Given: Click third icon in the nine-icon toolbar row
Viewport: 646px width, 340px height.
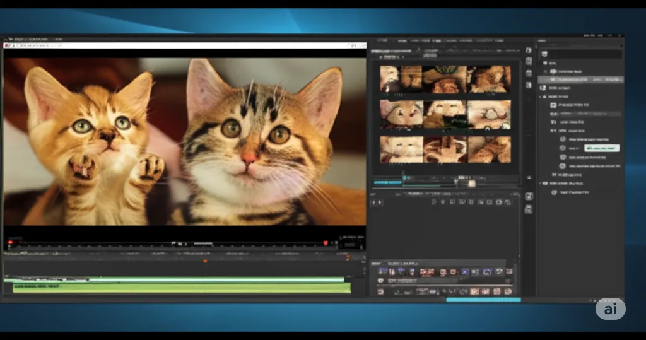Looking at the screenshot, I should [x=452, y=202].
